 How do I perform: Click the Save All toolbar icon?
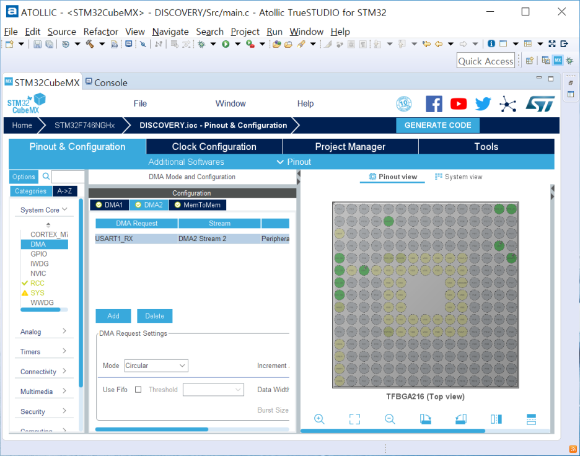49,44
